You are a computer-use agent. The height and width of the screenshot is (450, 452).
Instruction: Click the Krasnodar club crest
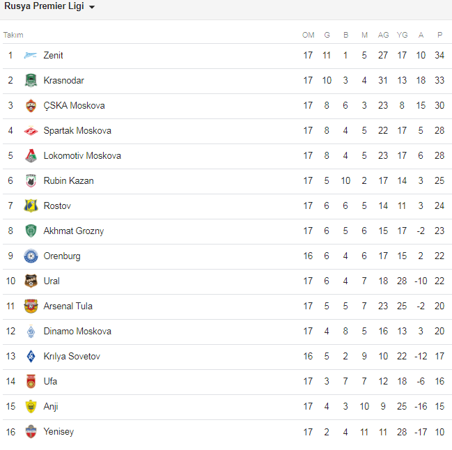[x=31, y=81]
